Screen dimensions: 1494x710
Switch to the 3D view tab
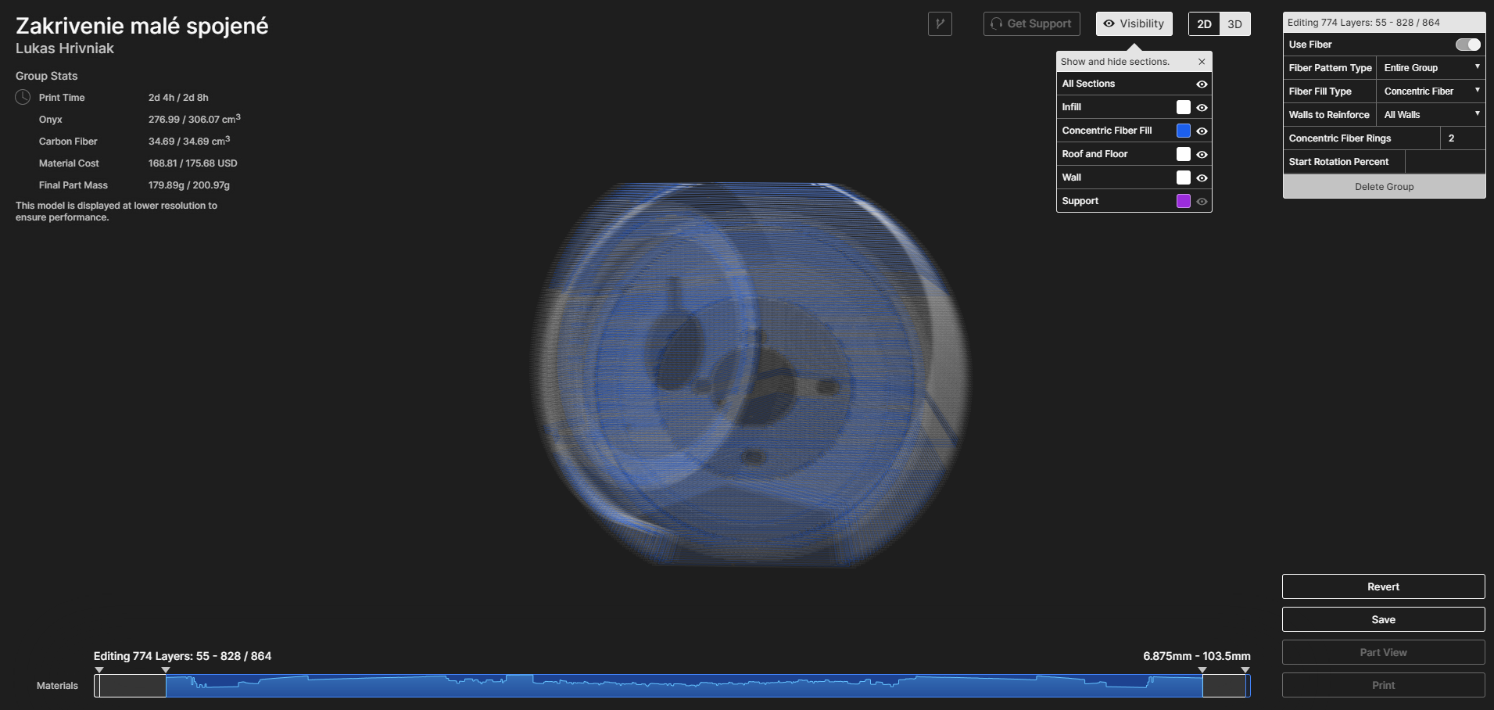click(1234, 24)
